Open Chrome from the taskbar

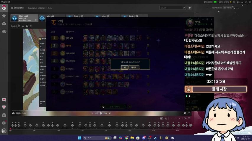click(126, 138)
